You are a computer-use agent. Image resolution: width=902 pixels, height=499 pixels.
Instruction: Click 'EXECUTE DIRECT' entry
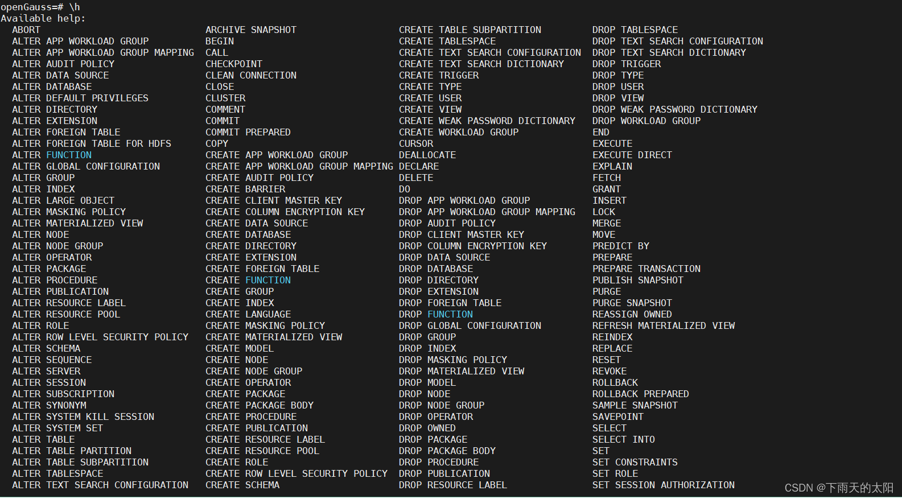coord(632,155)
